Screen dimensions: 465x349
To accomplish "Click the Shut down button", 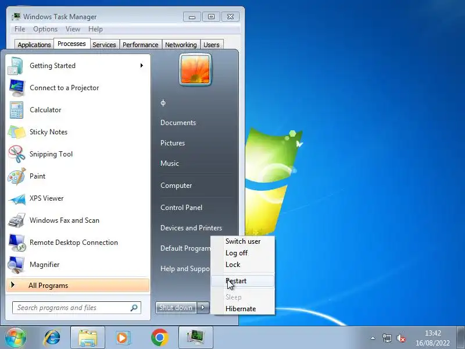I will coord(176,308).
